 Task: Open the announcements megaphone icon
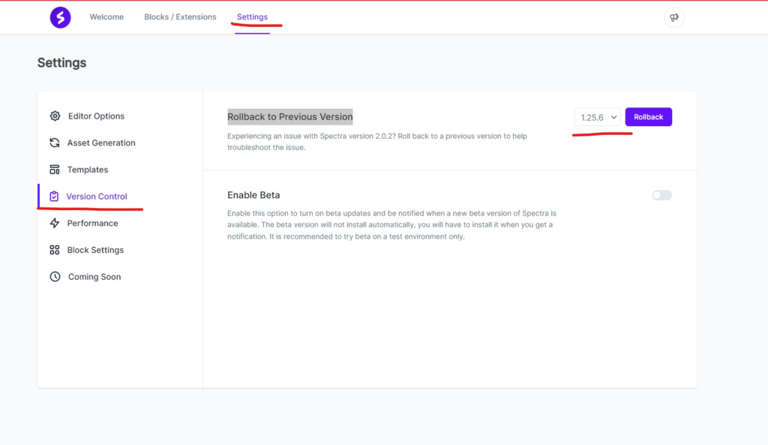(x=674, y=17)
